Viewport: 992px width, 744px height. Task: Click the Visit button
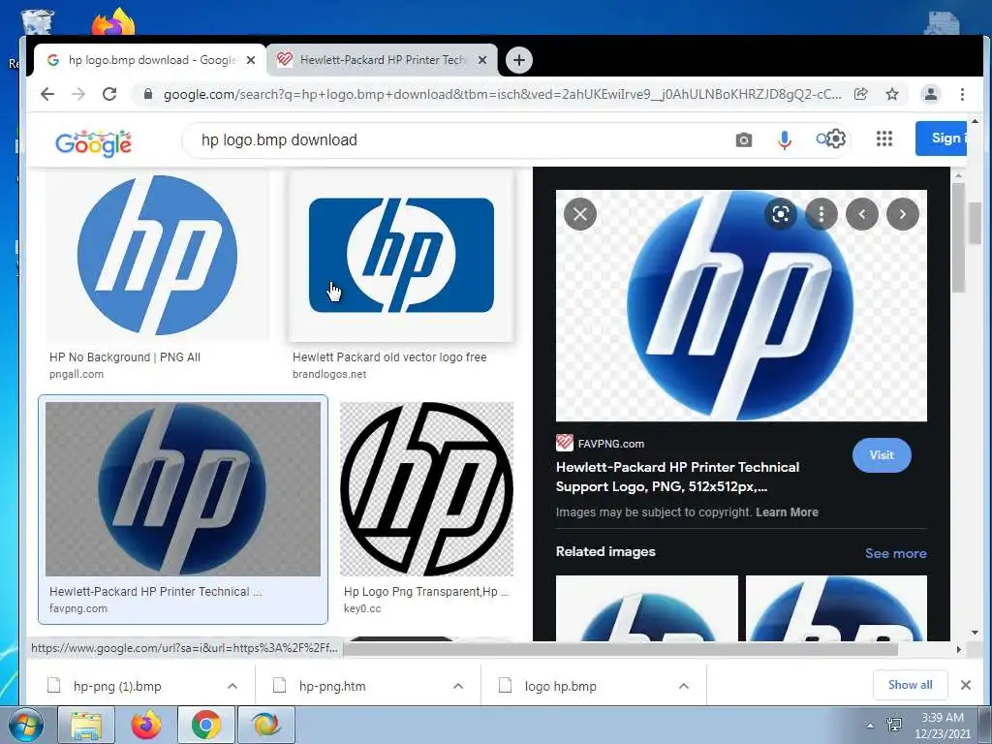[882, 455]
